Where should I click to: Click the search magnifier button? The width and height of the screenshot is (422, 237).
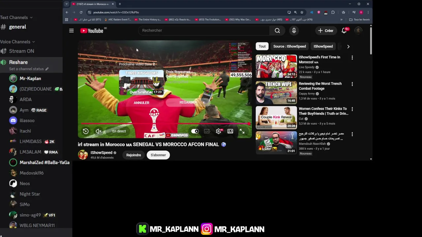277,31
